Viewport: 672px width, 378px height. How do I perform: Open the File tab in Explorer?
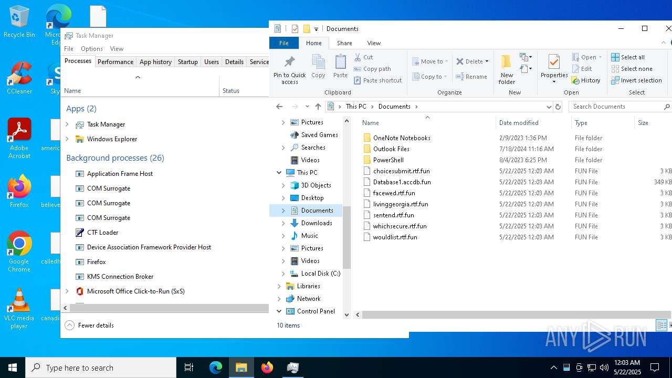(x=284, y=43)
